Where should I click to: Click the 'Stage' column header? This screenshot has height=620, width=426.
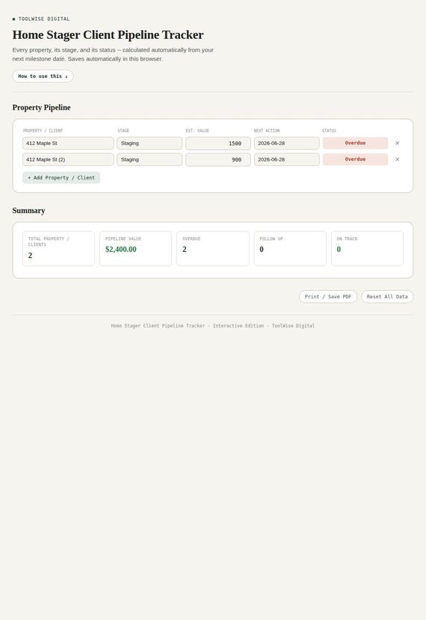(x=123, y=130)
